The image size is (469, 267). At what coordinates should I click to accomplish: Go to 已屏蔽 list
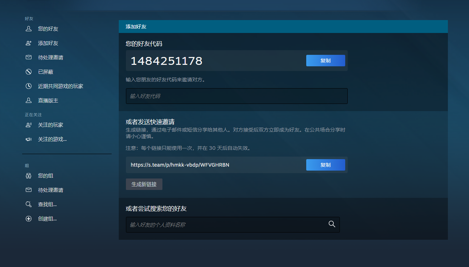(x=46, y=72)
